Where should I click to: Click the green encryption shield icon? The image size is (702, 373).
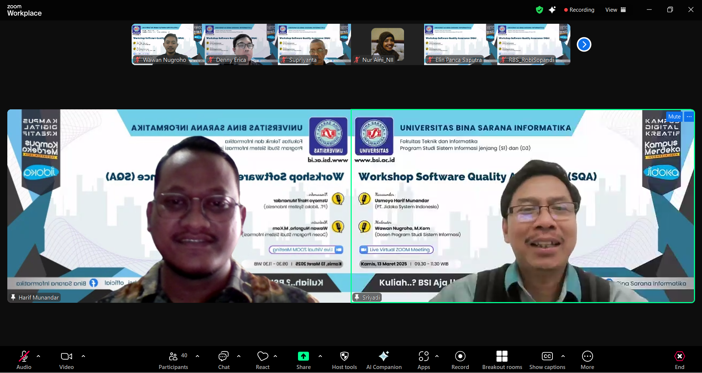[539, 10]
